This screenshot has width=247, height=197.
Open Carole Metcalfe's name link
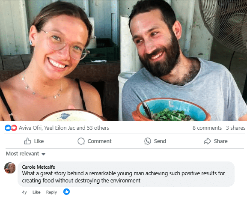[x=39, y=167]
